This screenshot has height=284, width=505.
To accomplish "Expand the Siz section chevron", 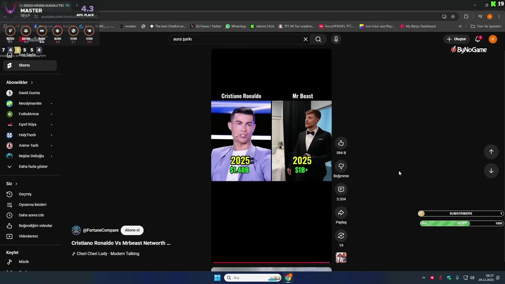I will (x=16, y=184).
